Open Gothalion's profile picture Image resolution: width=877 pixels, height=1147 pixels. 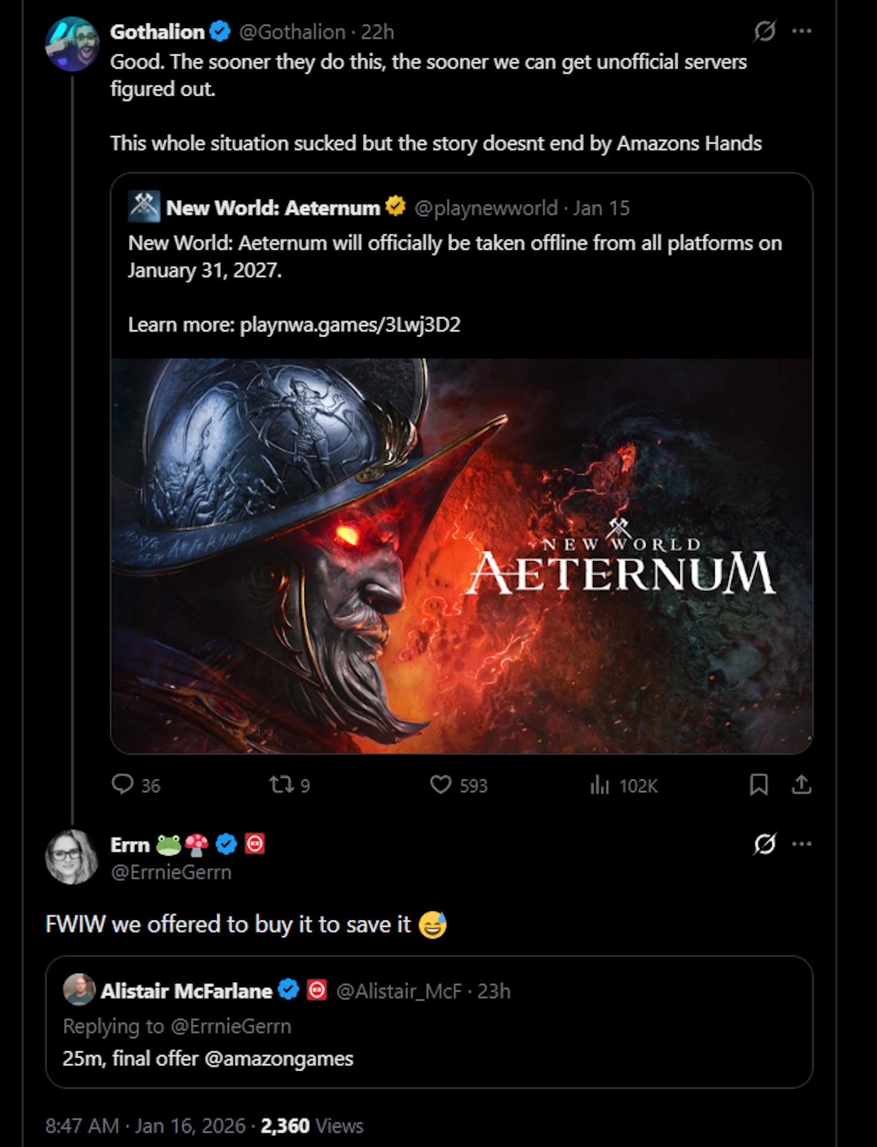[72, 44]
